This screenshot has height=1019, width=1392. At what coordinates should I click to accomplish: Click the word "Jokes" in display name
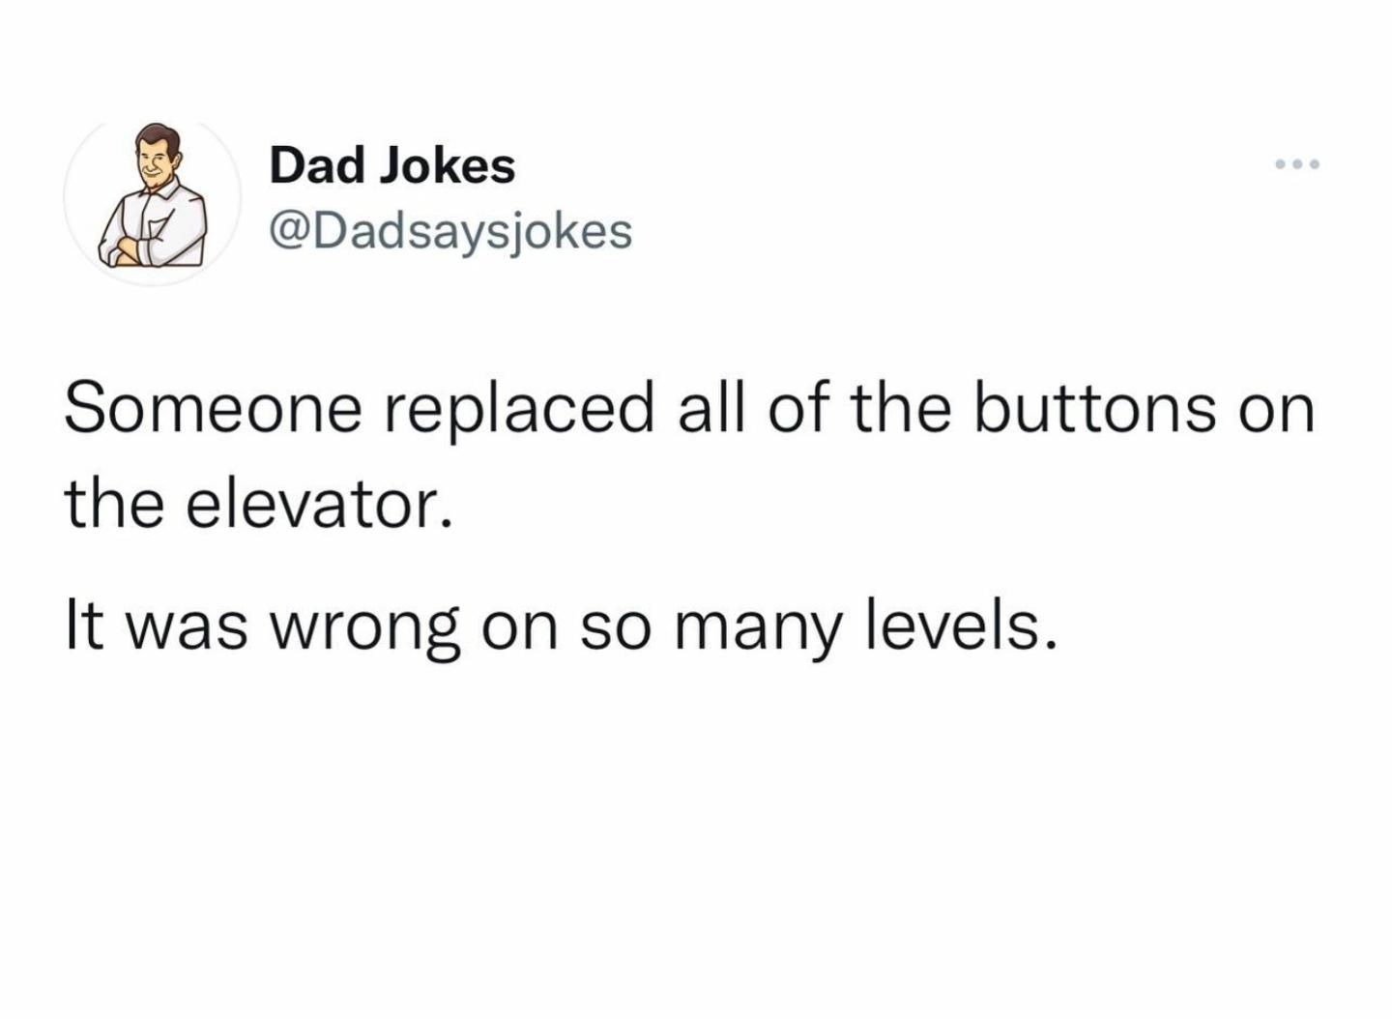(x=446, y=165)
